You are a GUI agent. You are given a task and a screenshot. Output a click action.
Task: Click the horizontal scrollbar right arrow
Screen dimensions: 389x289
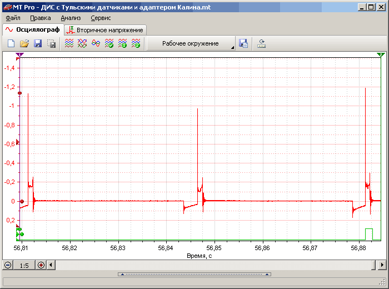[382, 265]
